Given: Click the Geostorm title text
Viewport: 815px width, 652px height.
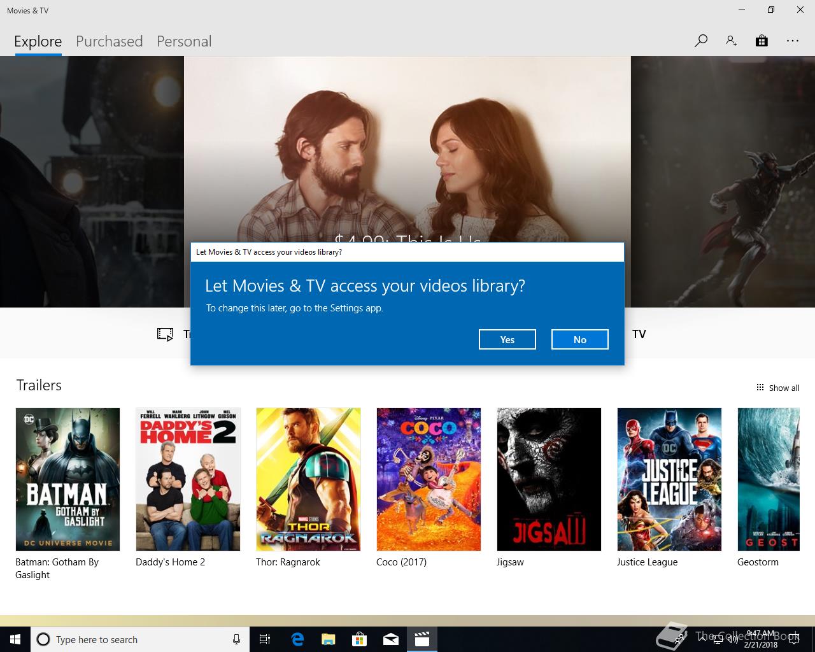Looking at the screenshot, I should [x=758, y=562].
